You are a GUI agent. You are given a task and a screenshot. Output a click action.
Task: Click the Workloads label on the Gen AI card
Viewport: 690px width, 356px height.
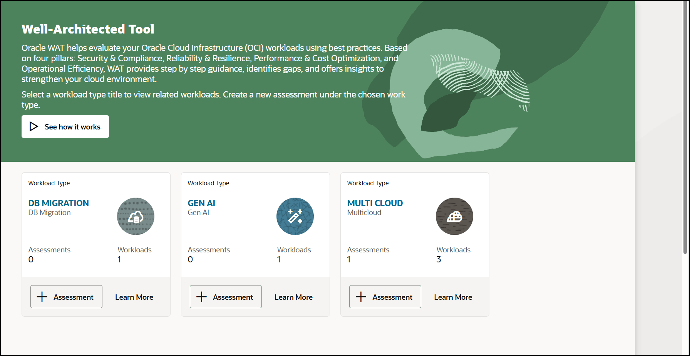(x=294, y=250)
